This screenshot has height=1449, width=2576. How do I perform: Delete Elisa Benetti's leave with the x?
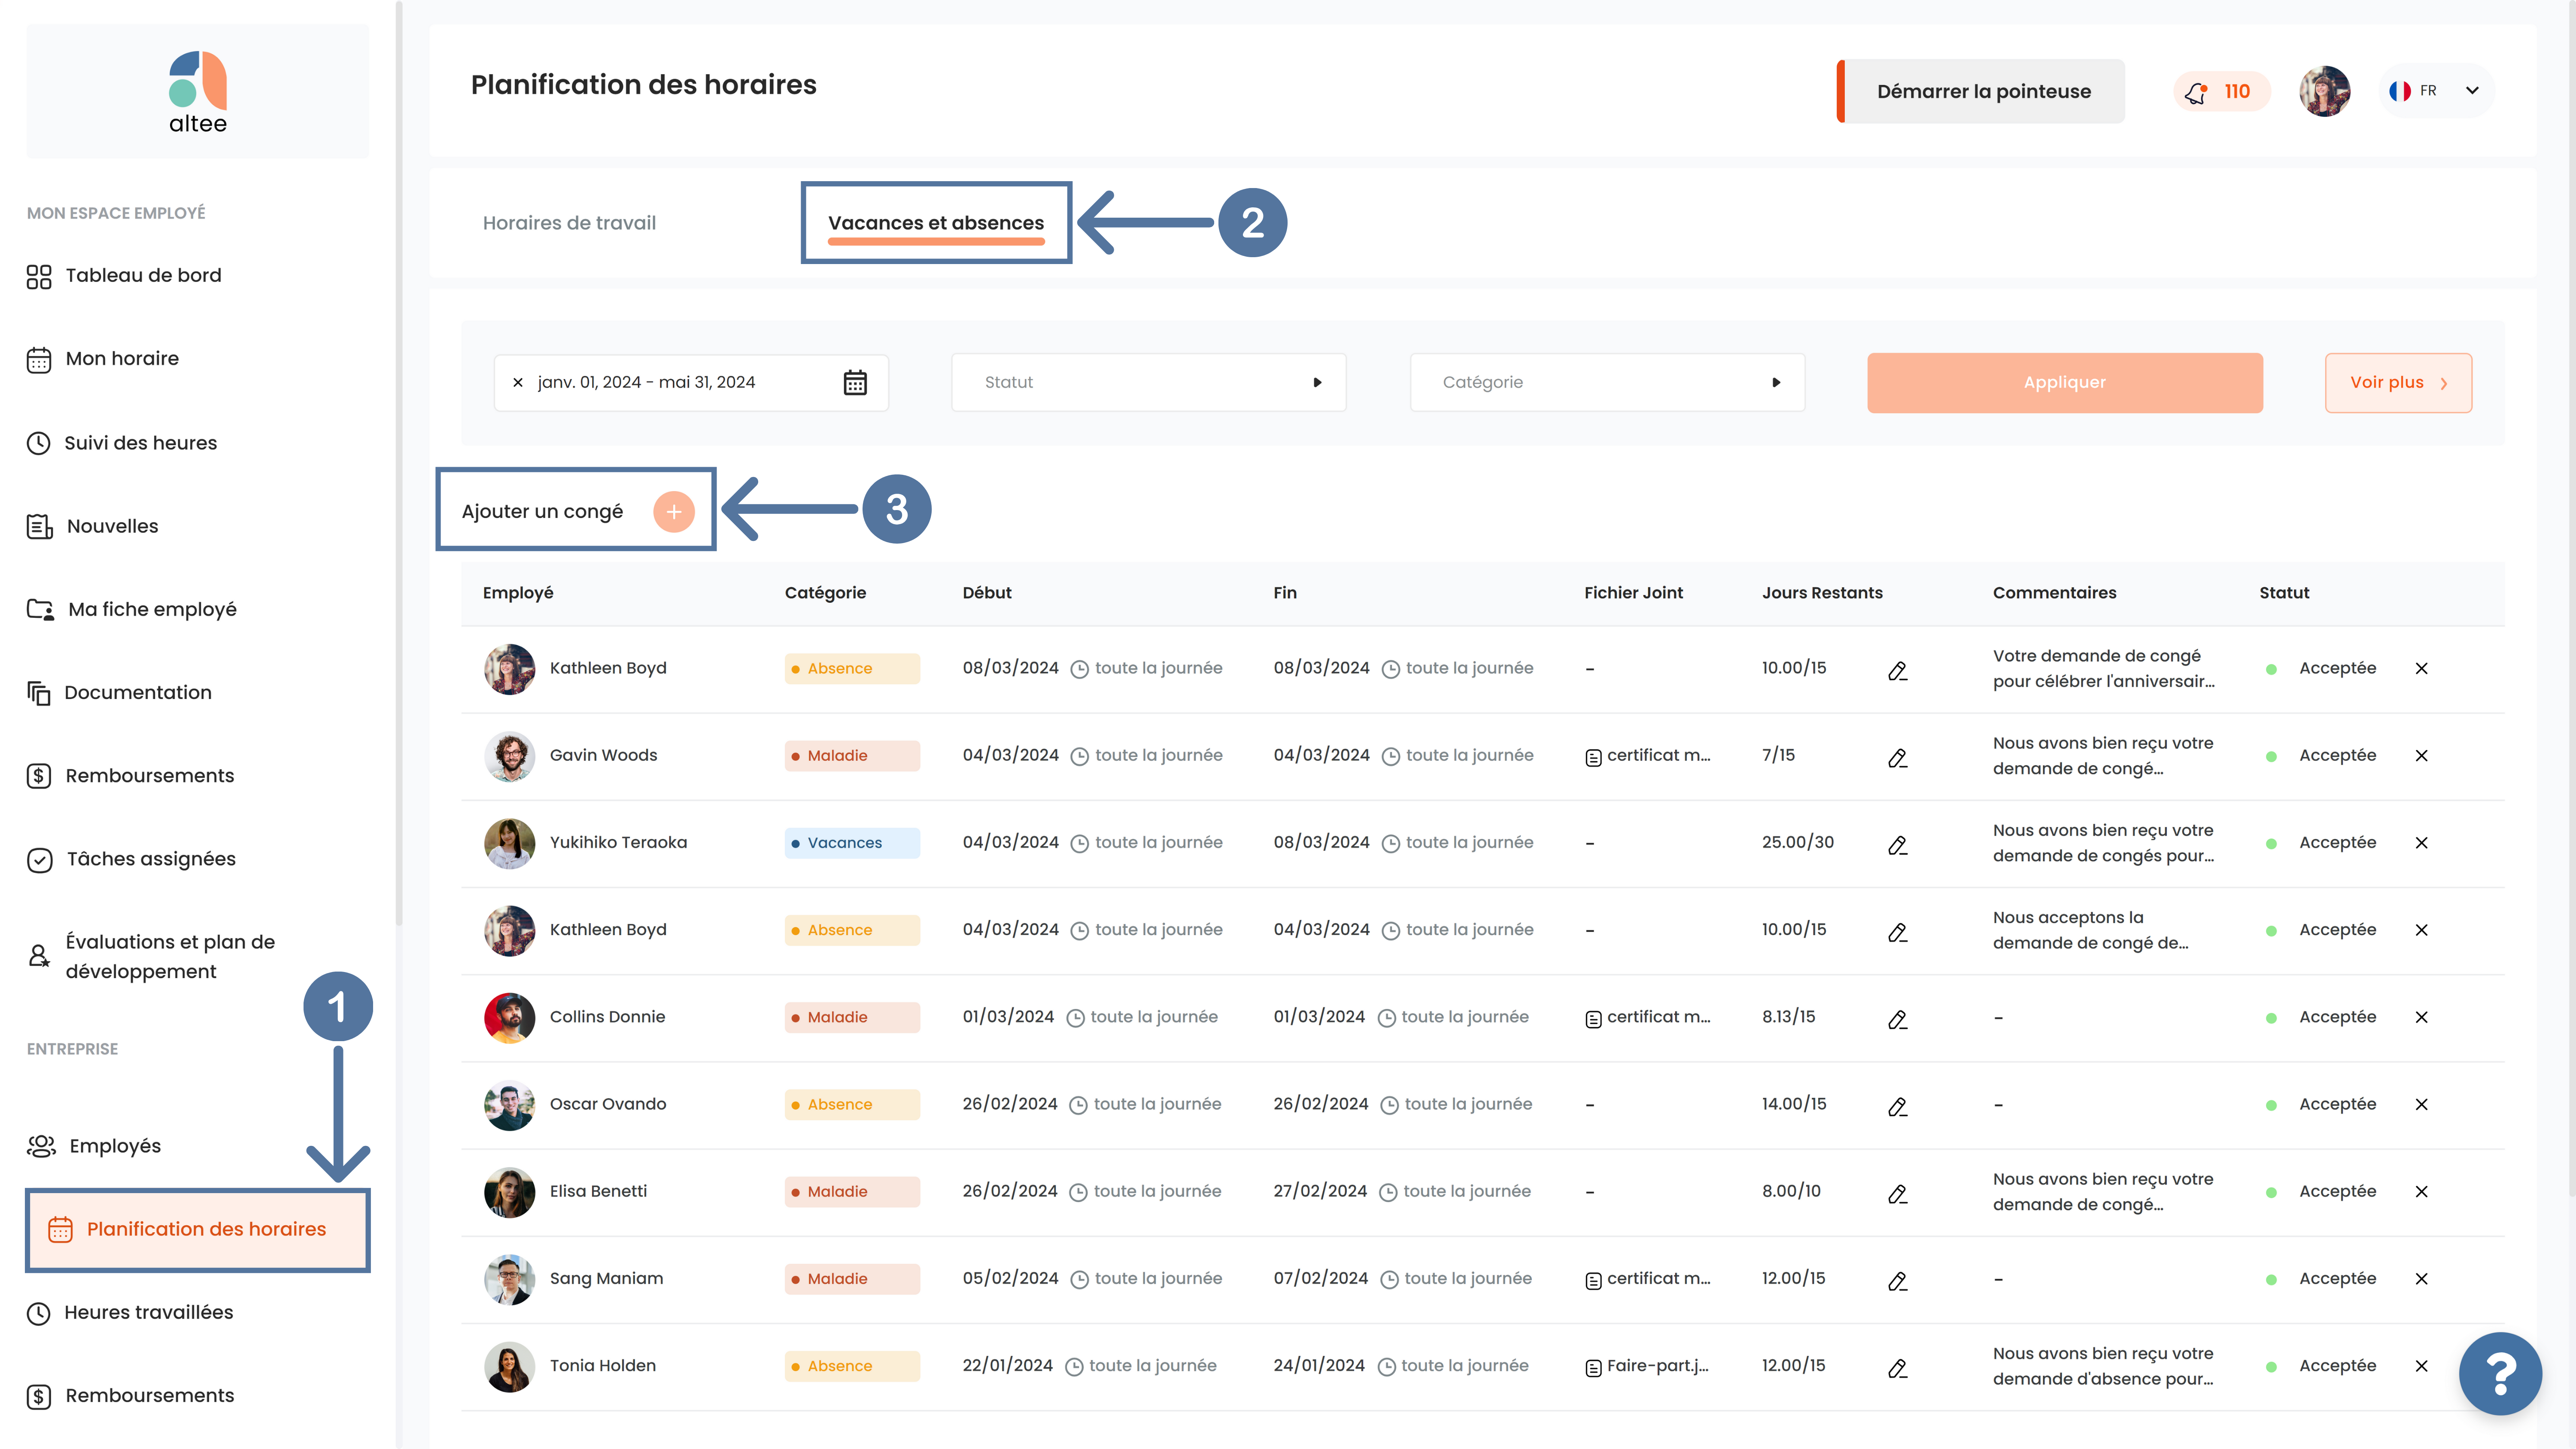point(2421,1192)
